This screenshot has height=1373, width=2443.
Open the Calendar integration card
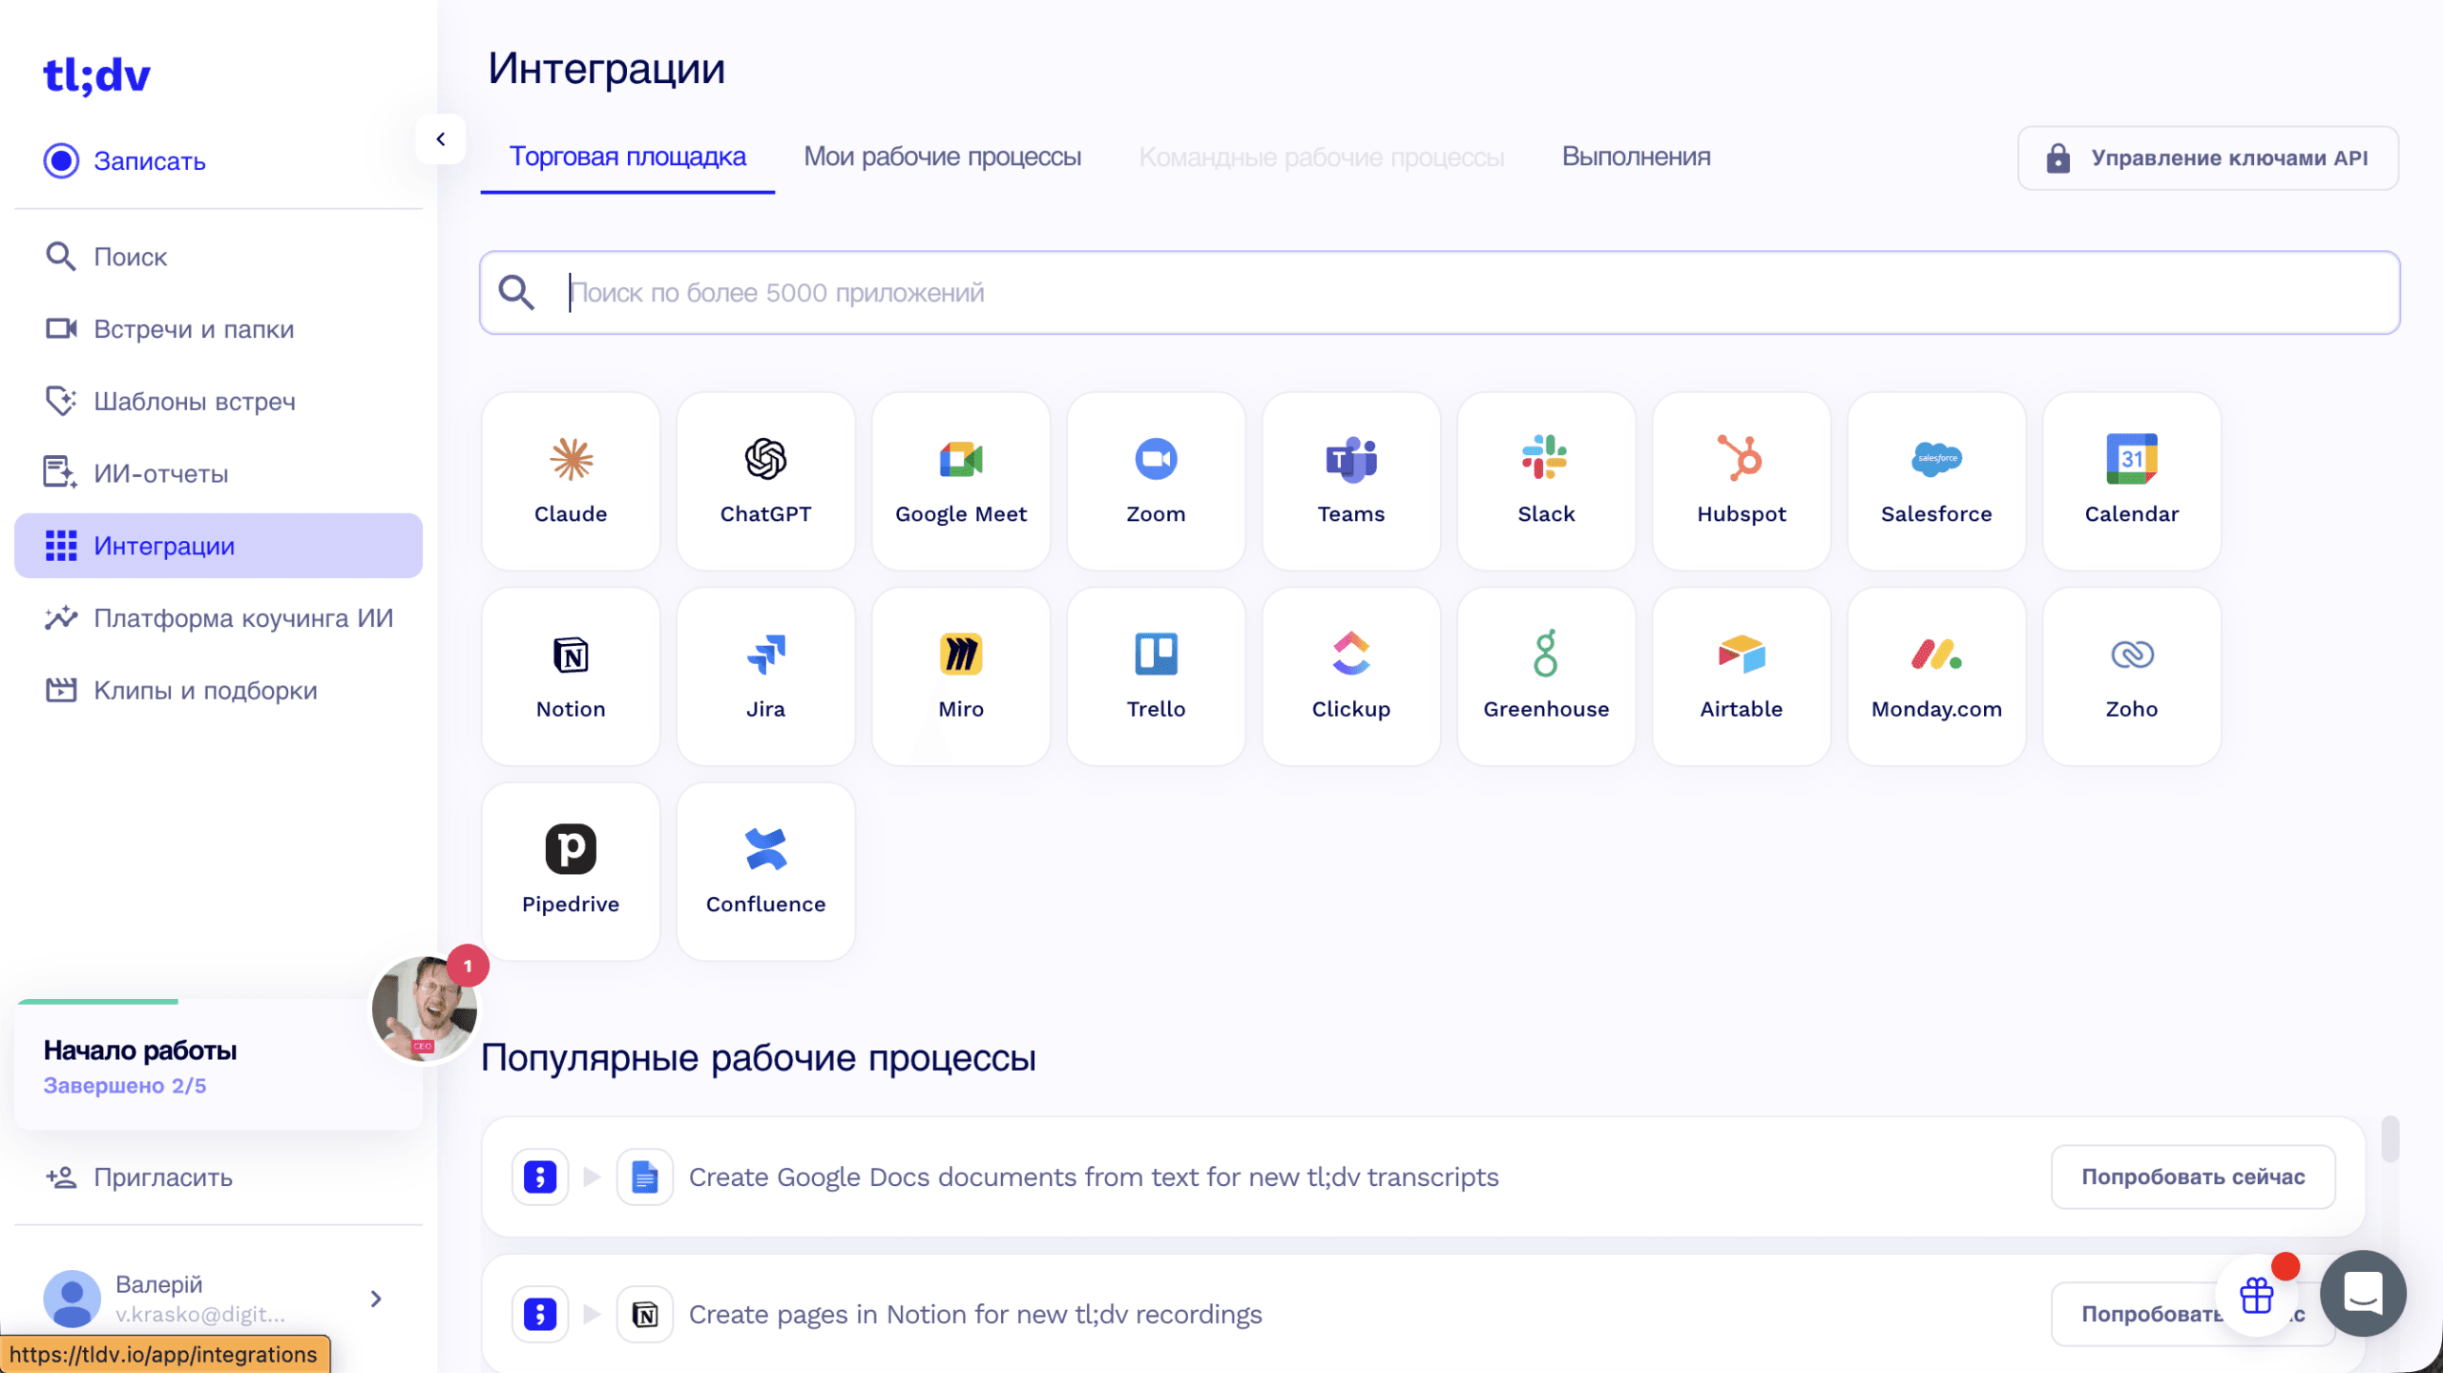[2132, 482]
